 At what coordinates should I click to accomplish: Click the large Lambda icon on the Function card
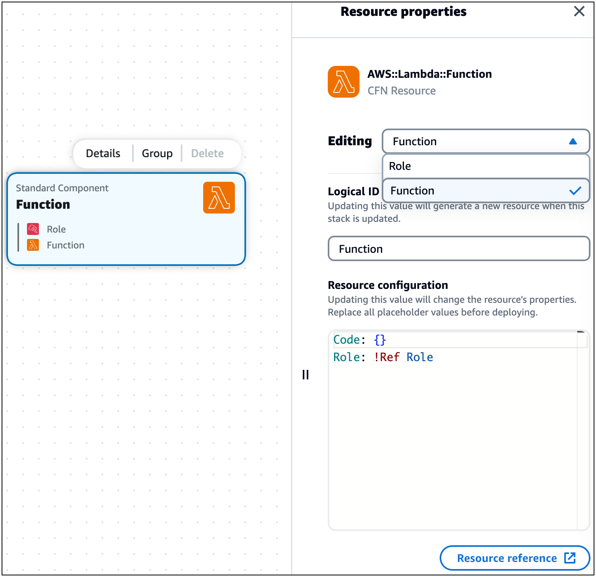point(219,198)
